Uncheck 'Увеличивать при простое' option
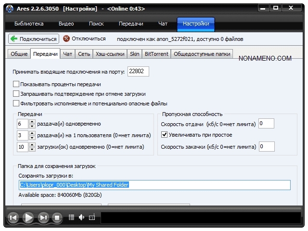308x231 pixels. (165, 135)
